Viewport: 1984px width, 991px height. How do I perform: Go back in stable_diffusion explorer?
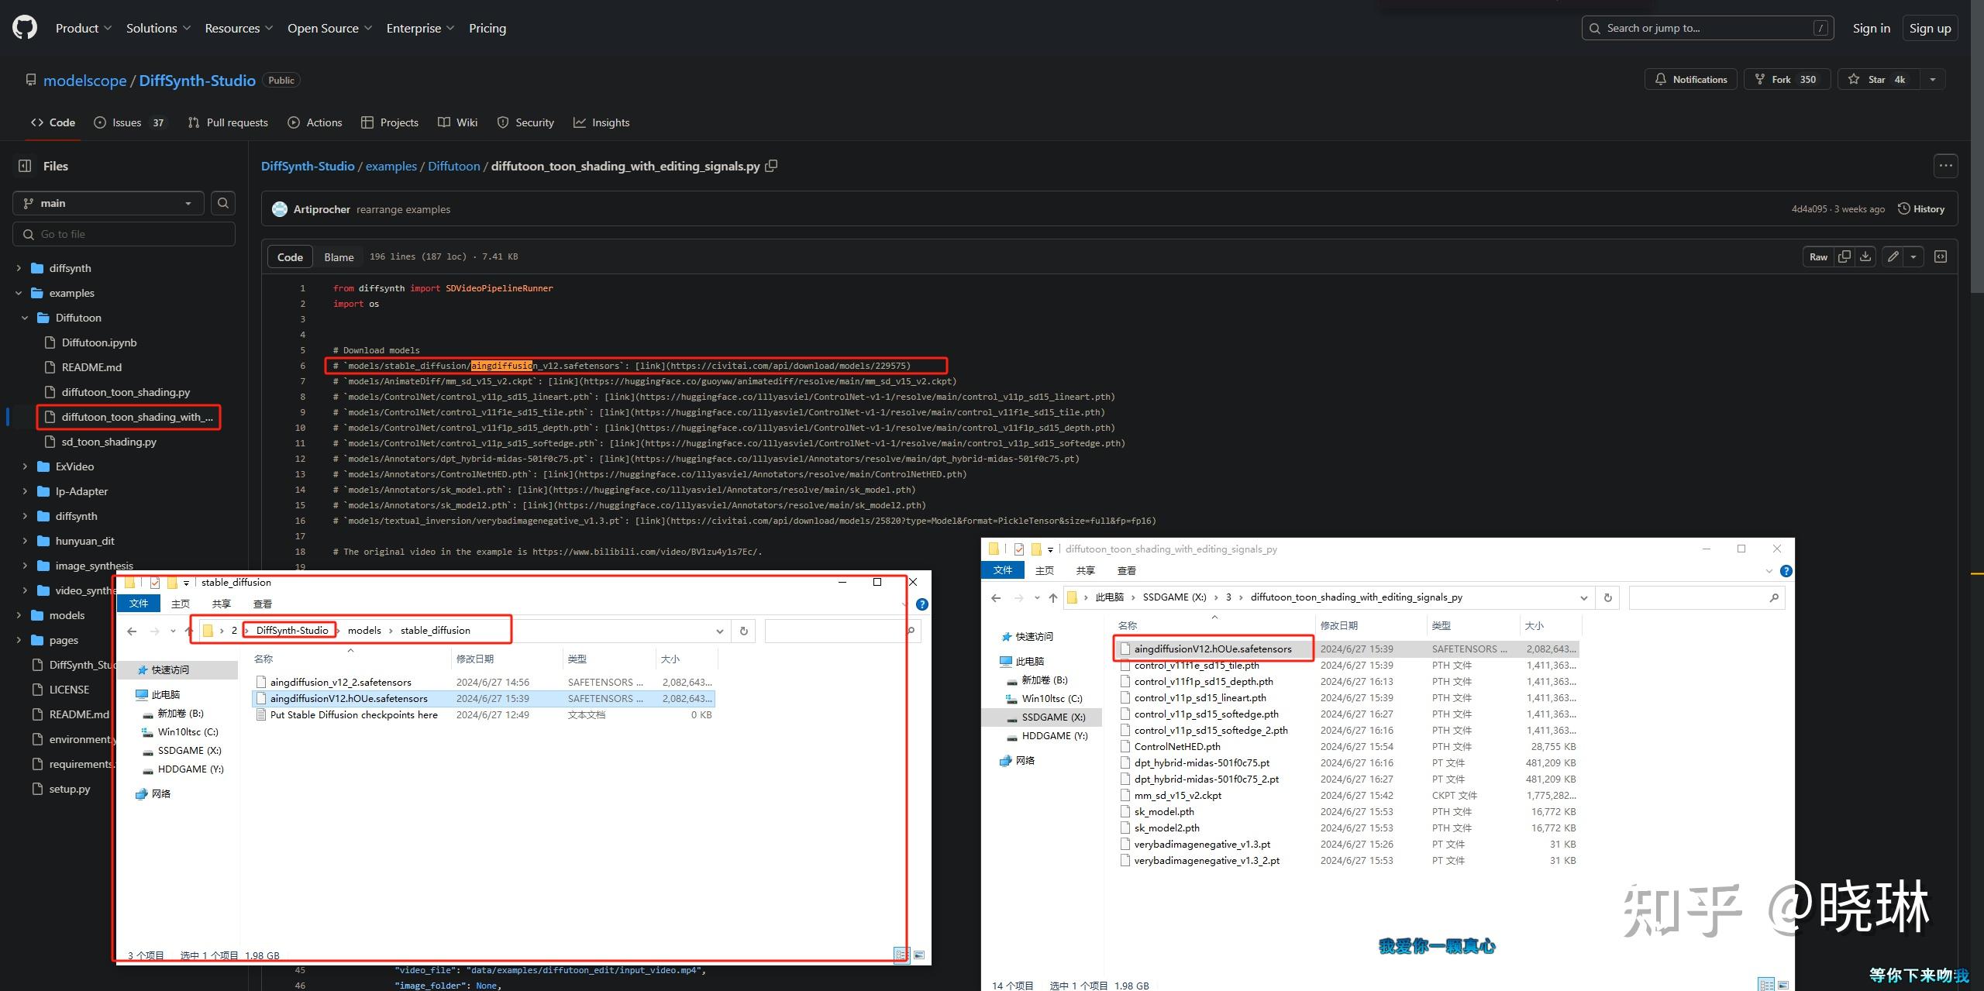[x=132, y=631]
